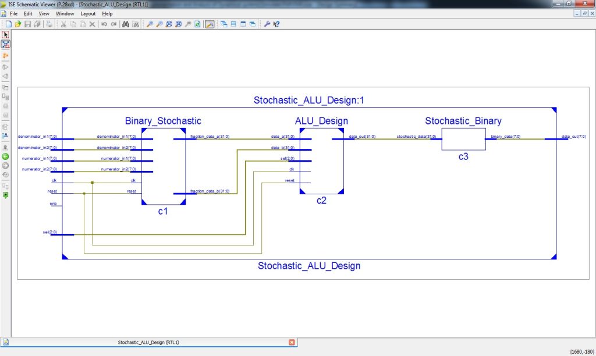
Task: Click the Cascade windows icon
Action: tap(223, 24)
